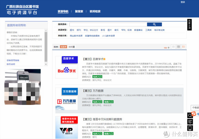
Task: Open the 资源导航 tab
Action: coord(63,11)
